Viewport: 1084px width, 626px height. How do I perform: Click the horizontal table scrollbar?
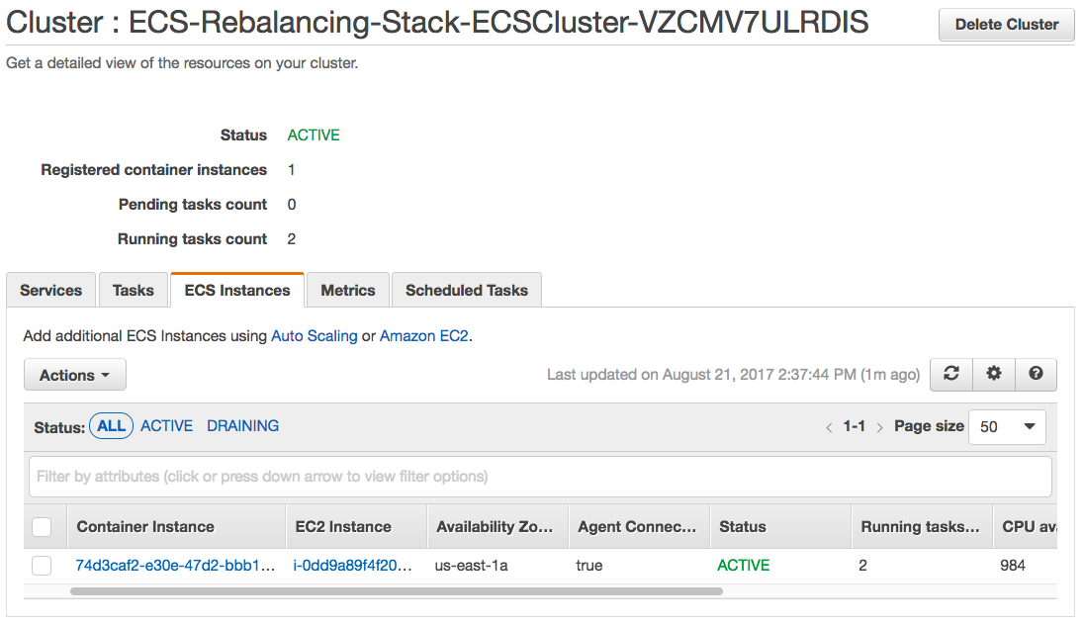coord(397,591)
